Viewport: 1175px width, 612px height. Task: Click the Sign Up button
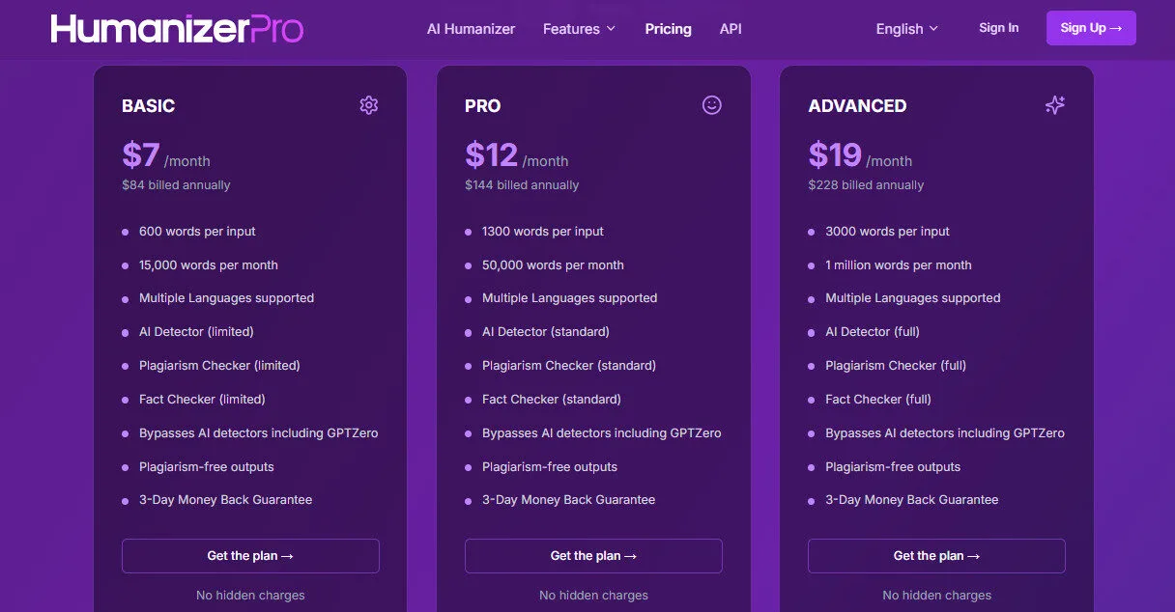[1091, 27]
